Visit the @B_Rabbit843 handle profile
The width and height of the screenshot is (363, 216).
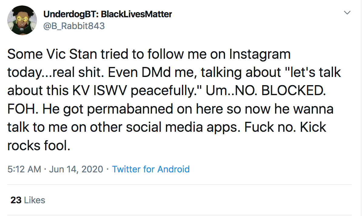74,26
